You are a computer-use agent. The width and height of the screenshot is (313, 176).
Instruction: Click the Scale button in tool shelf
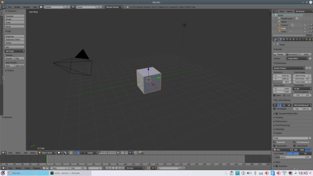point(15,22)
